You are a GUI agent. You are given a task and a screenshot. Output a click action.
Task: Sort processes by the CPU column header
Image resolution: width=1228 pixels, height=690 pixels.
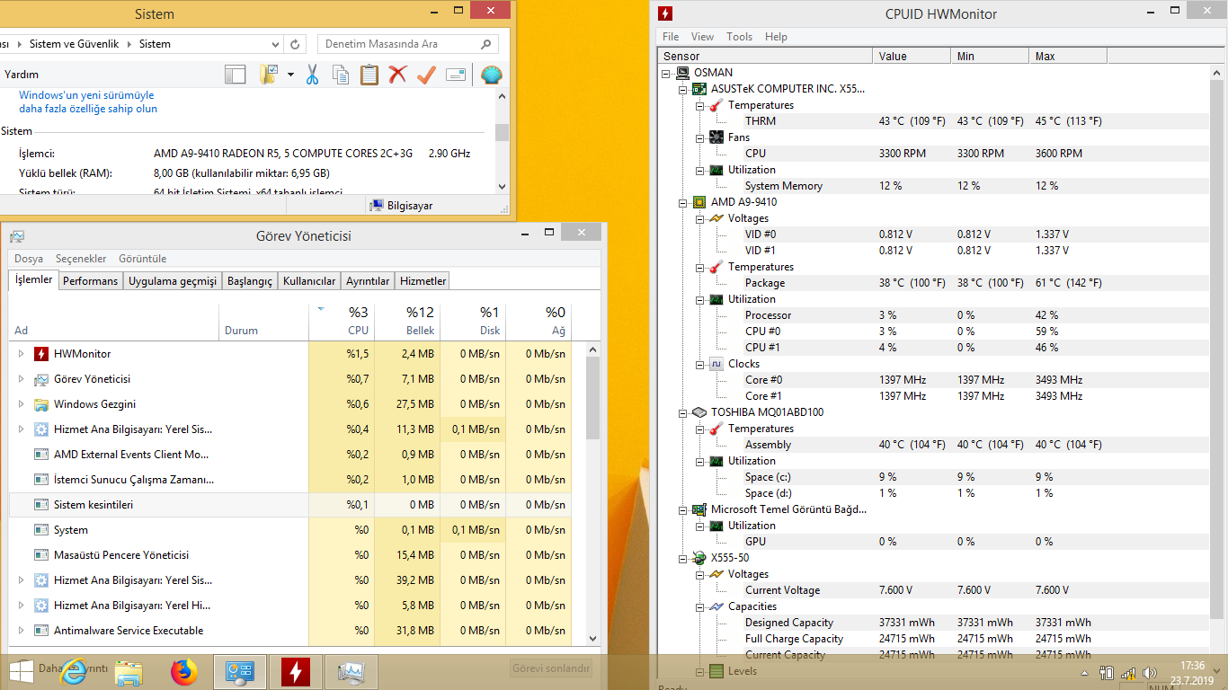(342, 322)
